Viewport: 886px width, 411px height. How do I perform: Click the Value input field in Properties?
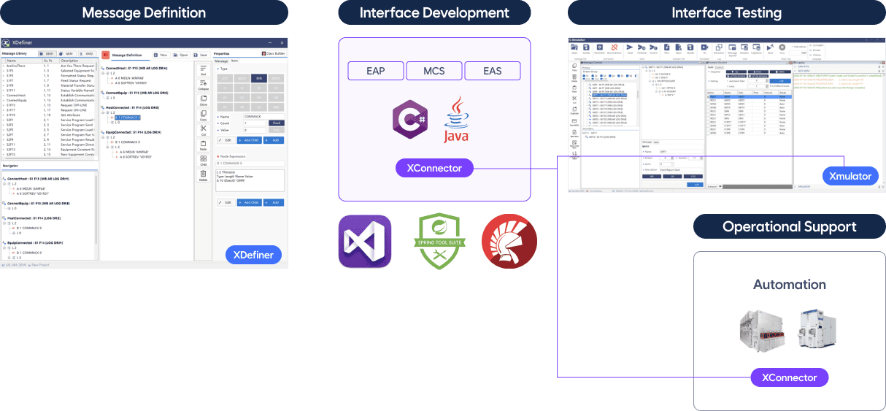[x=255, y=130]
